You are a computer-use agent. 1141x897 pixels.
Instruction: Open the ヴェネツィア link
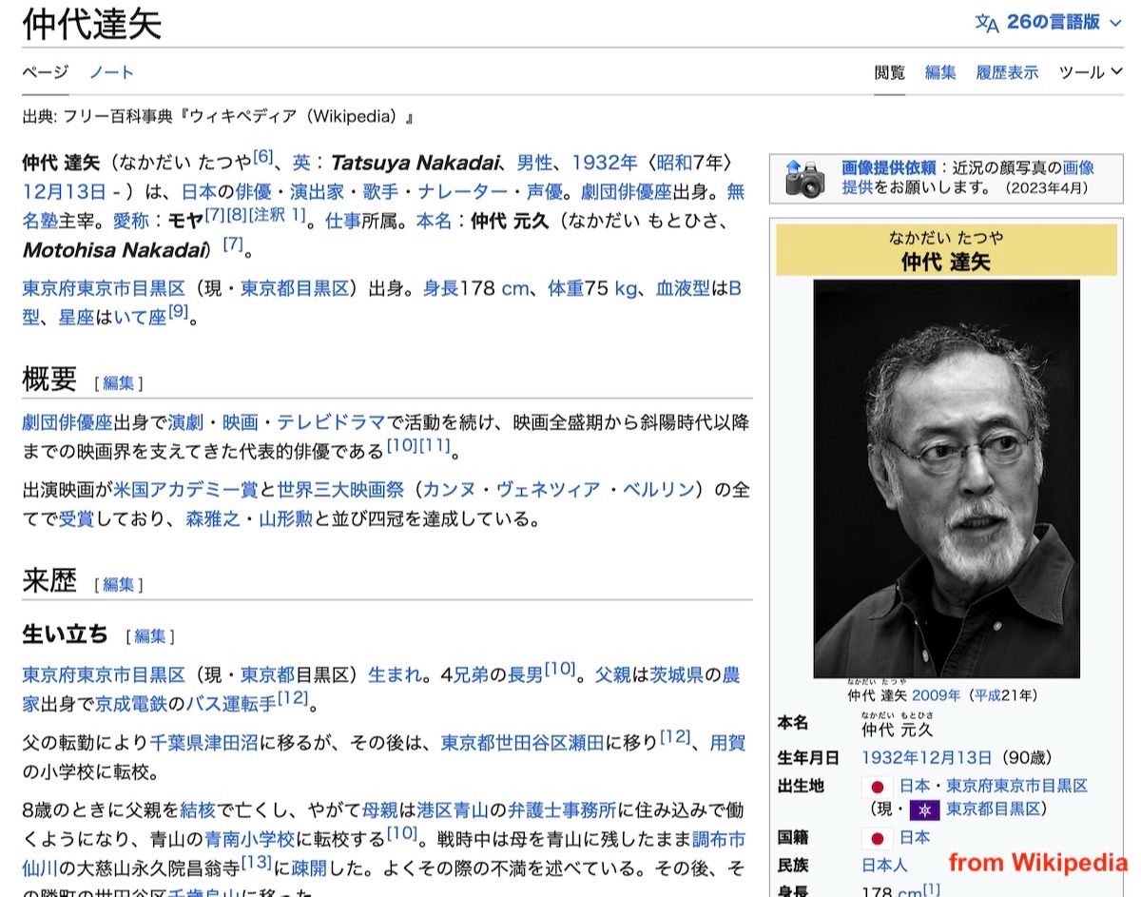pyautogui.click(x=547, y=490)
